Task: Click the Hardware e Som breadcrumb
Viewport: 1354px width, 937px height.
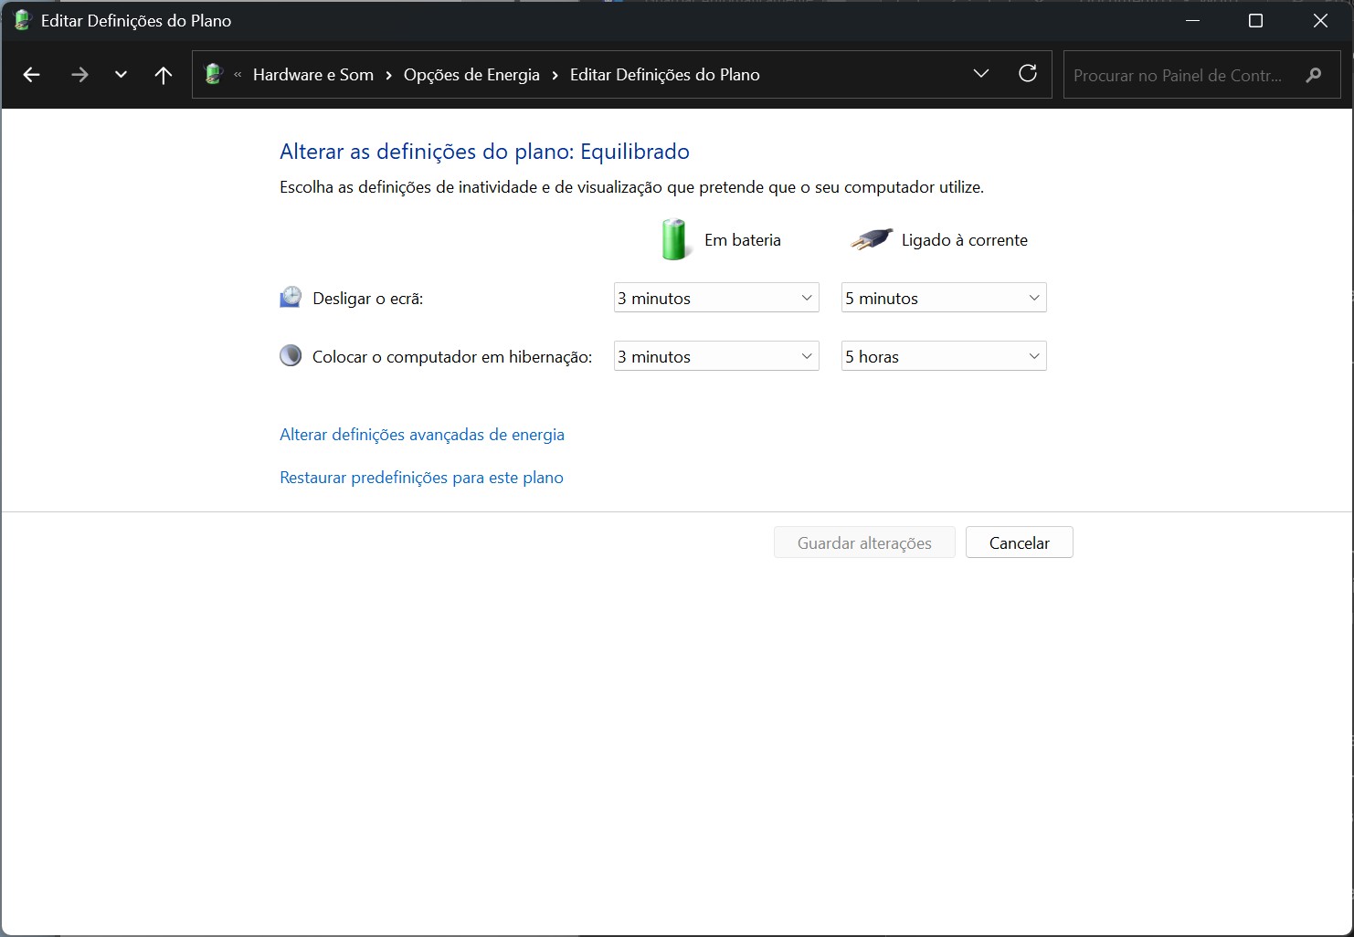Action: [312, 75]
